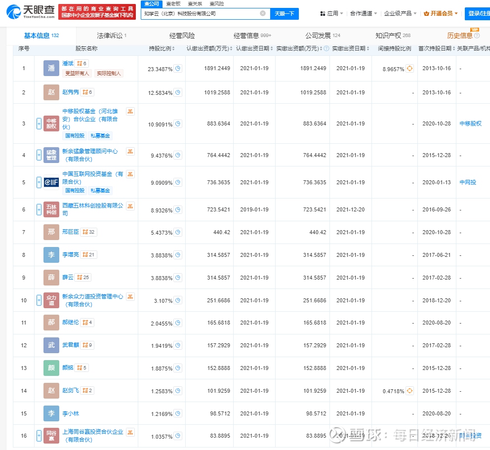Expand the 西藏五林科创控股 row

click(39, 210)
